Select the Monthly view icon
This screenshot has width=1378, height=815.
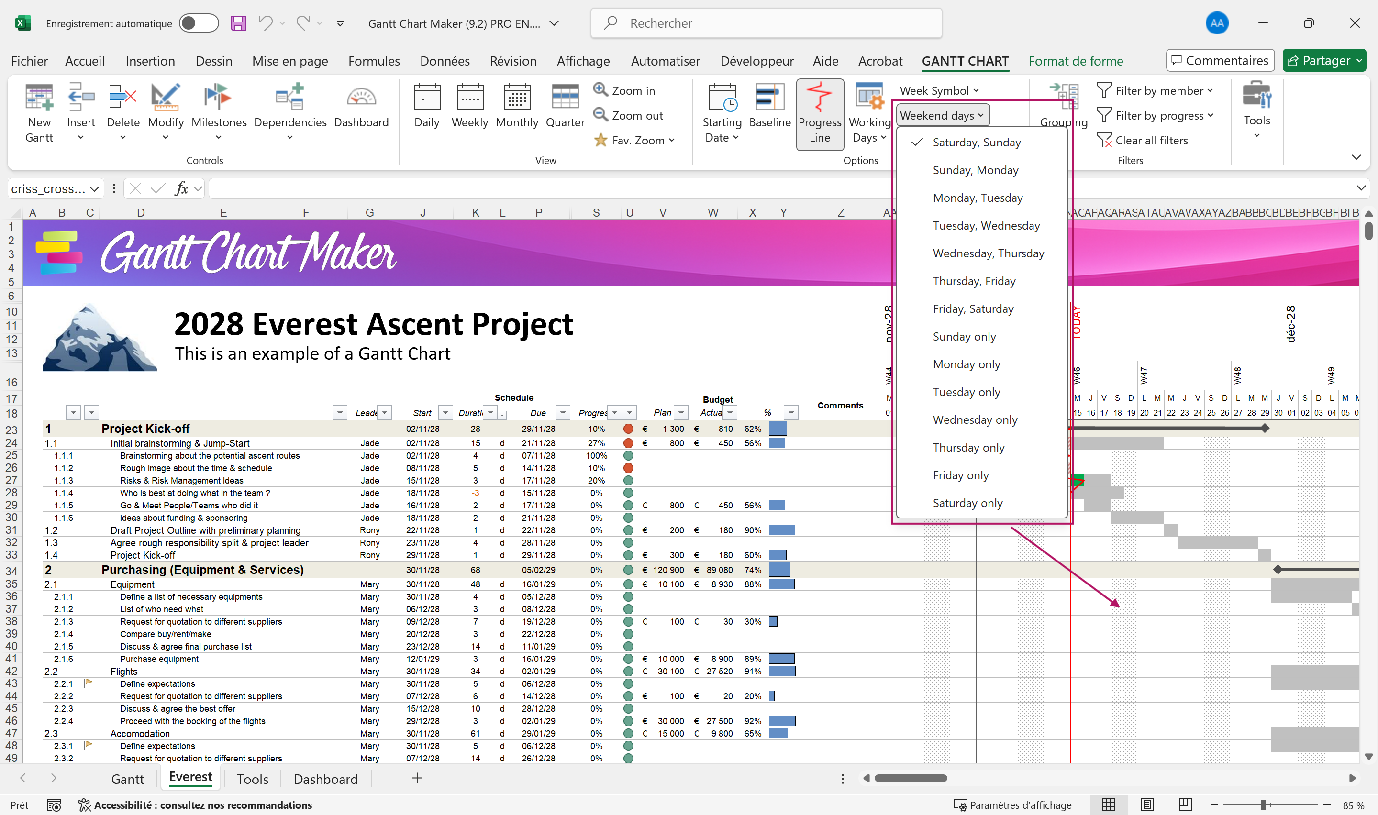tap(516, 98)
